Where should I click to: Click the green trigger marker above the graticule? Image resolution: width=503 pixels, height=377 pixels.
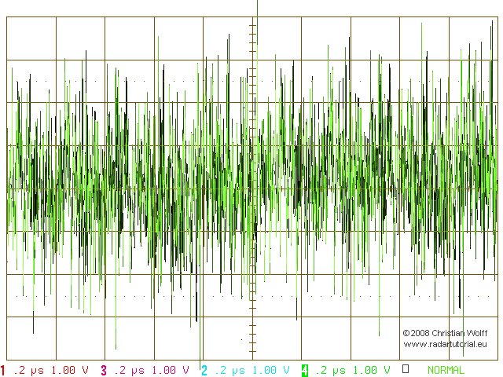[x=257, y=8]
